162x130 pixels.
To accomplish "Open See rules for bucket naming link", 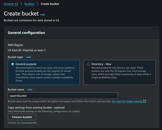I will pos(127,101).
